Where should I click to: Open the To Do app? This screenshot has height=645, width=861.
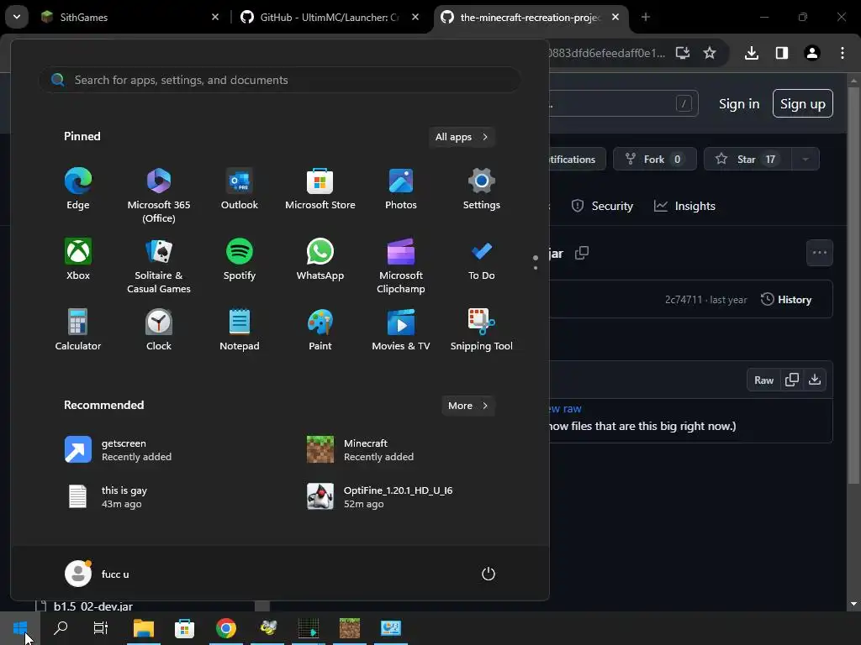482,260
